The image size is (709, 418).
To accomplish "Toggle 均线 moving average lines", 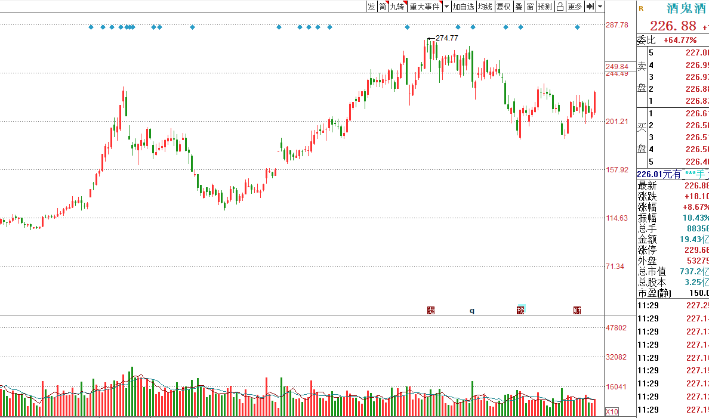I will (x=485, y=7).
